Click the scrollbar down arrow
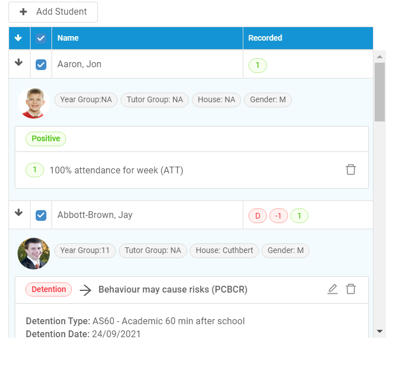This screenshot has height=366, width=395. [379, 331]
